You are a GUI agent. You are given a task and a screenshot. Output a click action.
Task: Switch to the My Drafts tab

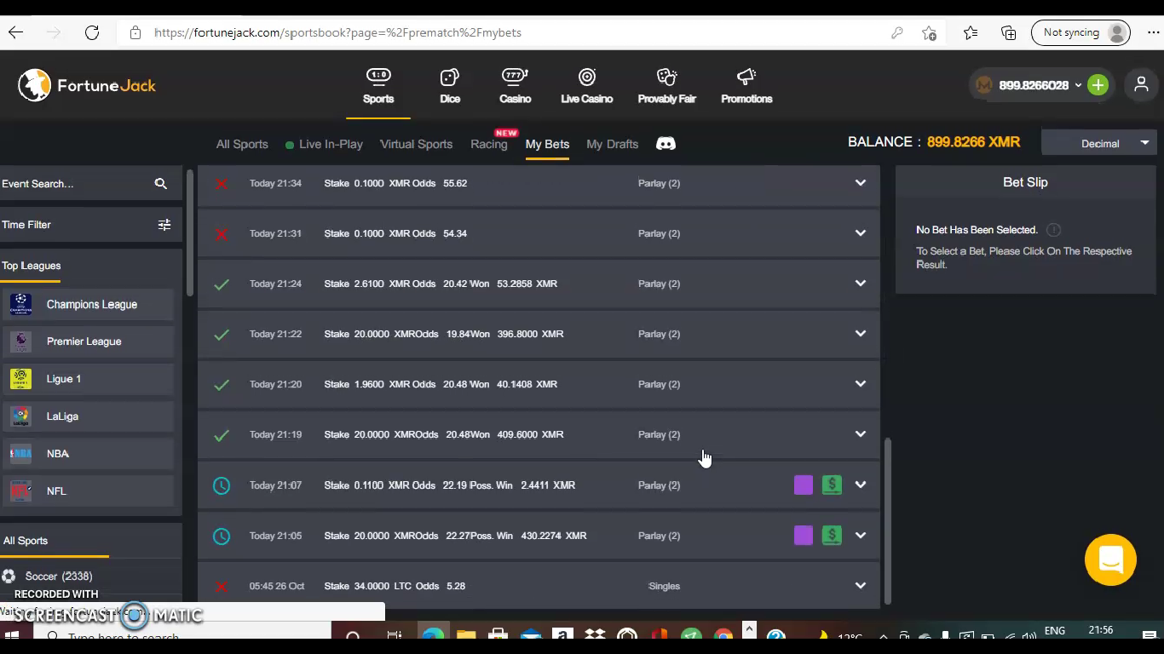coord(612,144)
